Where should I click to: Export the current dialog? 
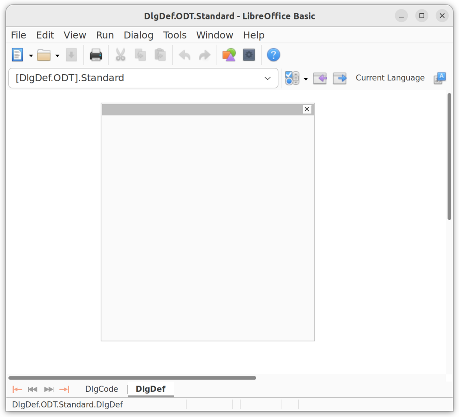click(x=340, y=78)
